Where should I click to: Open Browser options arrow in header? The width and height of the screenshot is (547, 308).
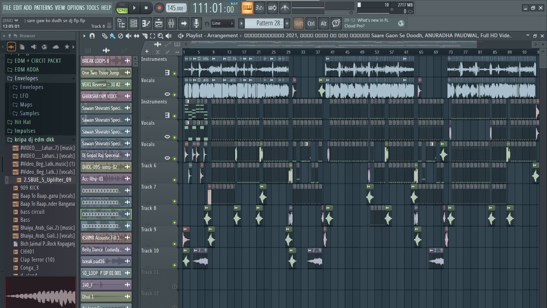5,36
